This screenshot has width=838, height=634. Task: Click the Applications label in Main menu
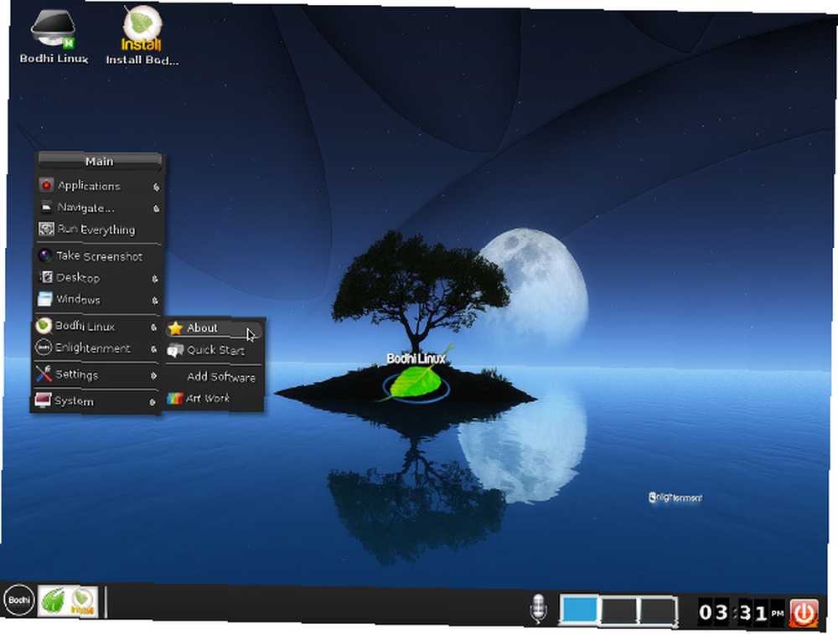89,186
